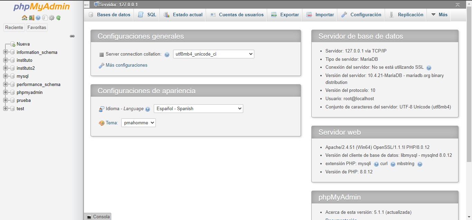The height and width of the screenshot is (220, 472).
Task: Open the Estado actual tab
Action: click(x=183, y=15)
